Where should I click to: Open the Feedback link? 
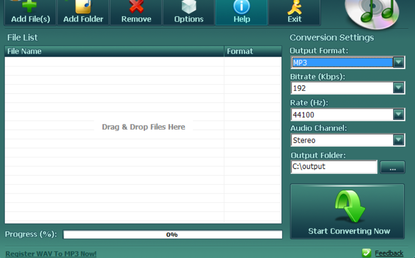(x=389, y=253)
